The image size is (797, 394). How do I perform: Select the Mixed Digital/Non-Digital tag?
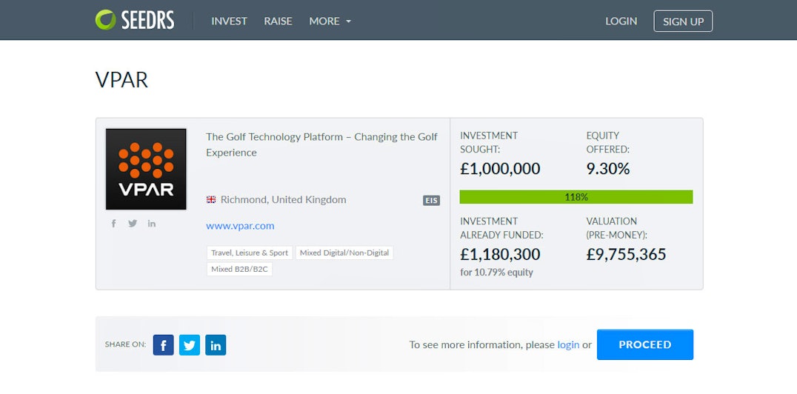coord(344,253)
